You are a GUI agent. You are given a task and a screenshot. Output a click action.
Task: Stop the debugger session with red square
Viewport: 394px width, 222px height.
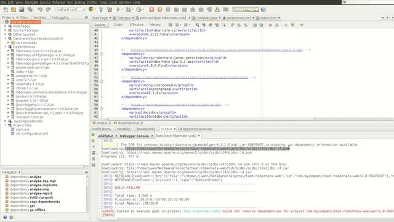point(151,10)
